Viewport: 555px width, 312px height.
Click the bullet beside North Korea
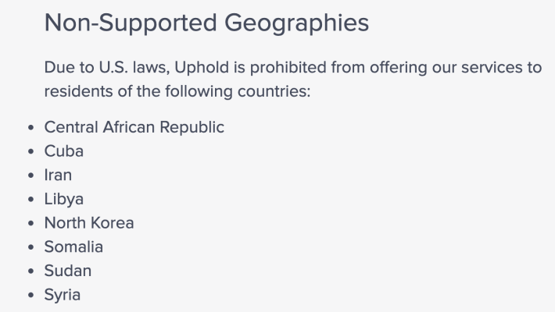pos(31,223)
